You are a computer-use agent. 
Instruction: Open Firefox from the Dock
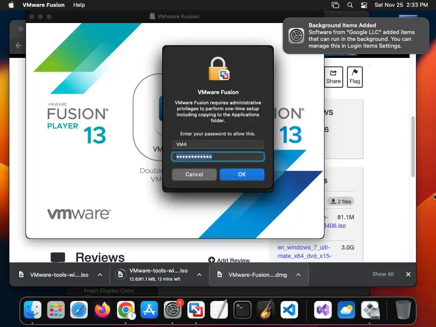pos(102,310)
